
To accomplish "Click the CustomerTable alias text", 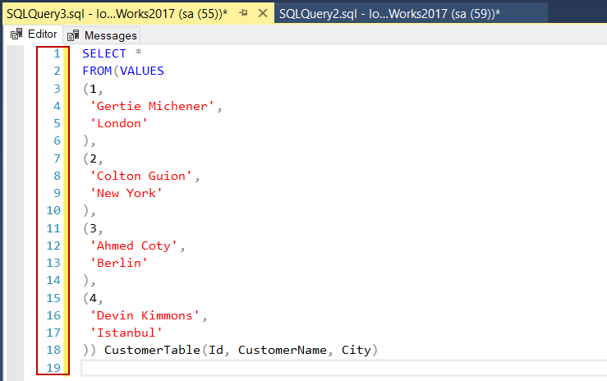I will [x=152, y=350].
